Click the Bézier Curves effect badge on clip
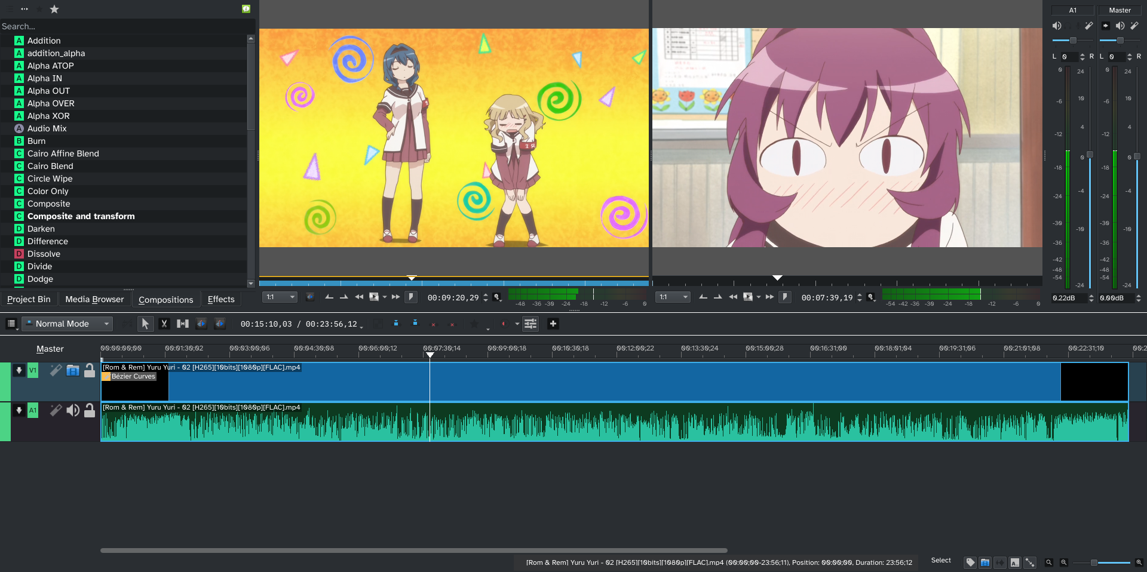The height and width of the screenshot is (572, 1147). point(129,376)
